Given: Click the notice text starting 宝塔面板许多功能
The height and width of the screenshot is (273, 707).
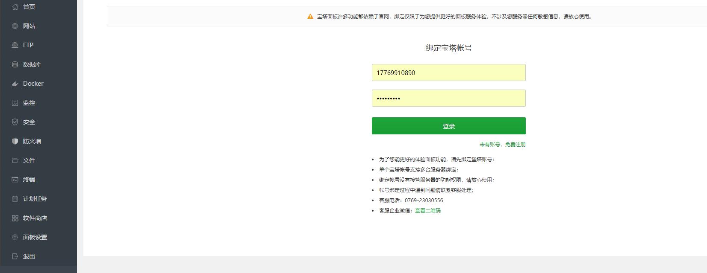Looking at the screenshot, I should point(455,17).
